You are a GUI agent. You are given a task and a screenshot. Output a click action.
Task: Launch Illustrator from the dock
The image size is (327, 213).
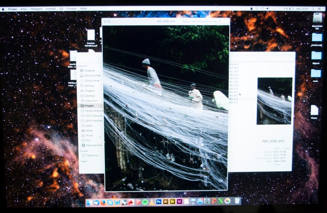(165, 202)
